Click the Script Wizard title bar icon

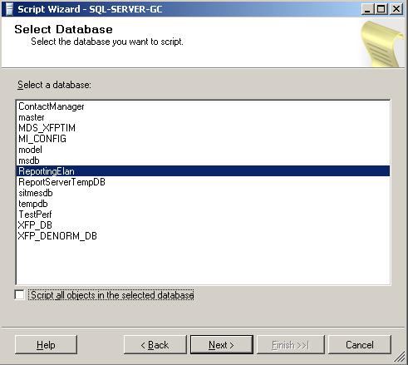[x=9, y=9]
